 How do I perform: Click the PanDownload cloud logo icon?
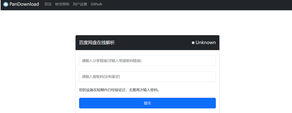pos(6,4)
